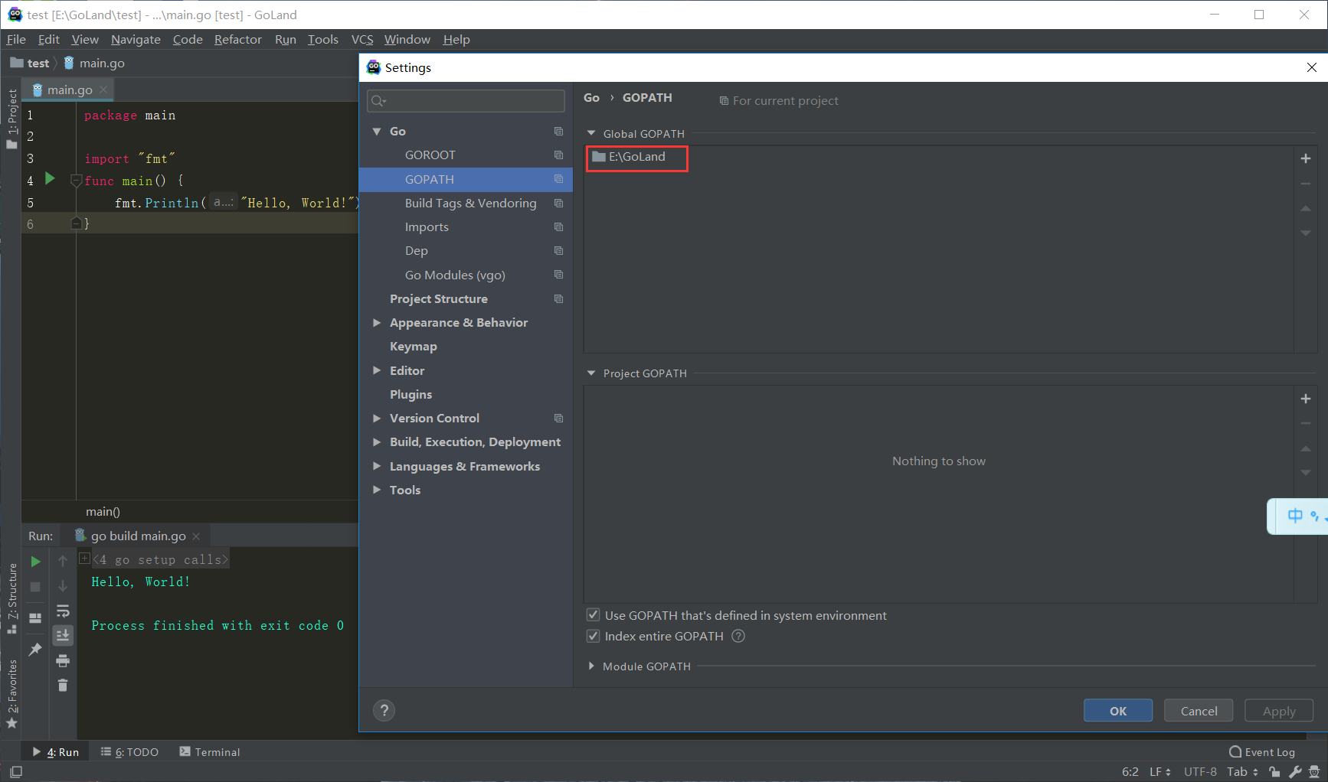Expand Appearance & Behavior settings
The height and width of the screenshot is (782, 1328).
(377, 323)
